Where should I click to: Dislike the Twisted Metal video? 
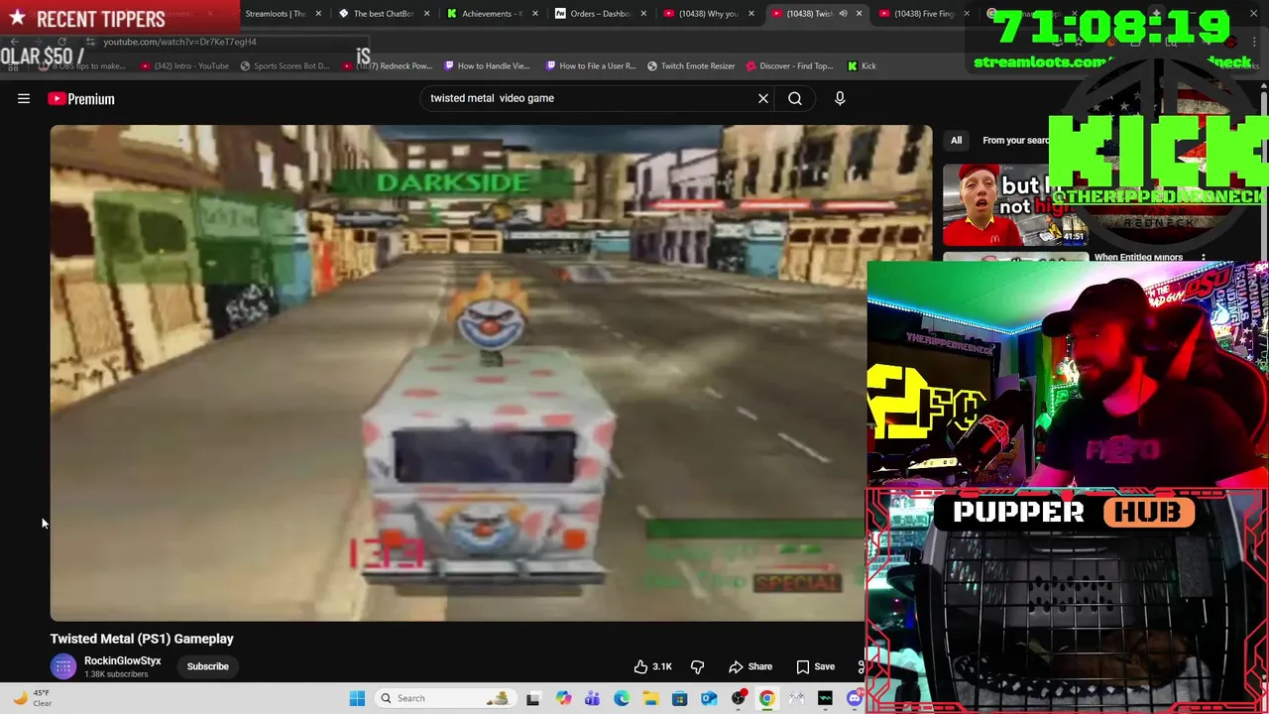coord(697,666)
